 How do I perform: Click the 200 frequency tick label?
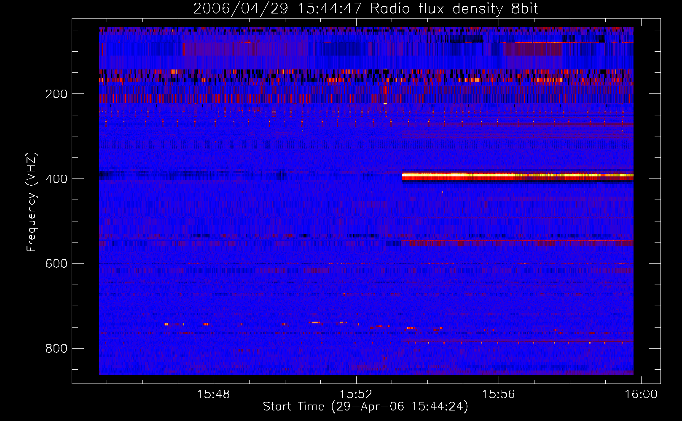(x=56, y=94)
